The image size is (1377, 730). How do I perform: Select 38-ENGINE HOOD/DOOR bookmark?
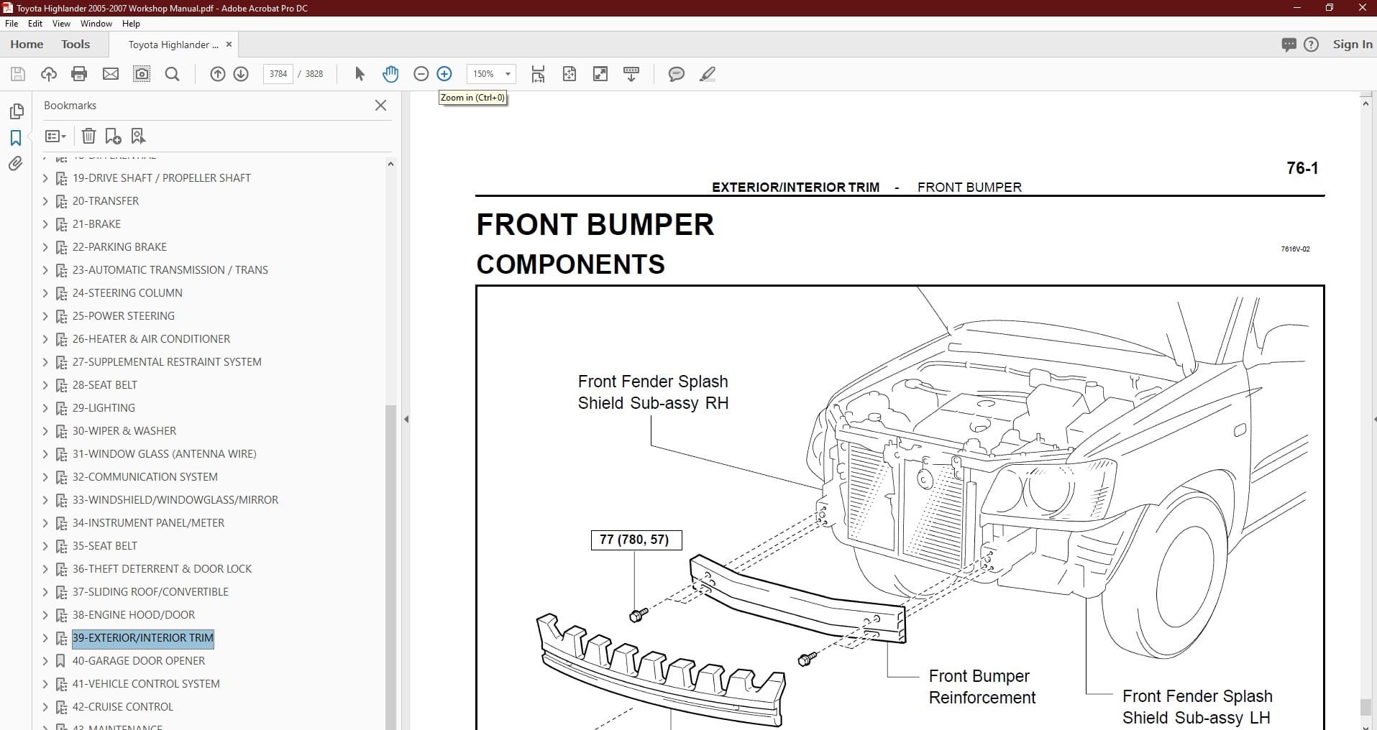(x=134, y=615)
